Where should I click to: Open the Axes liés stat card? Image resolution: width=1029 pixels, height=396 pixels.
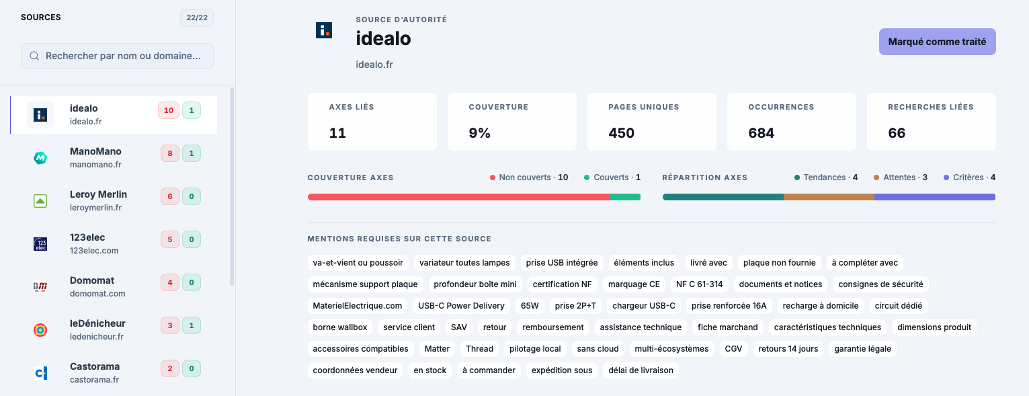(x=372, y=122)
